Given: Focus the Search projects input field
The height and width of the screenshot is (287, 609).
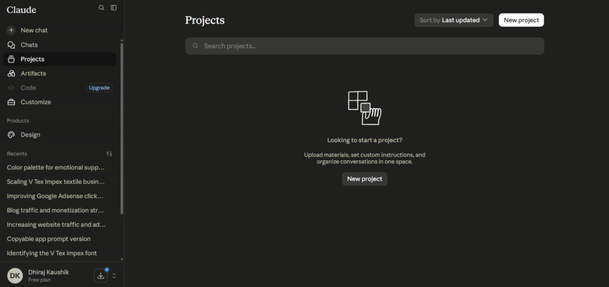Looking at the screenshot, I should pos(365,46).
